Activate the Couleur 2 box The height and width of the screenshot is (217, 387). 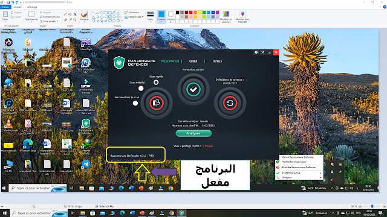171,17
